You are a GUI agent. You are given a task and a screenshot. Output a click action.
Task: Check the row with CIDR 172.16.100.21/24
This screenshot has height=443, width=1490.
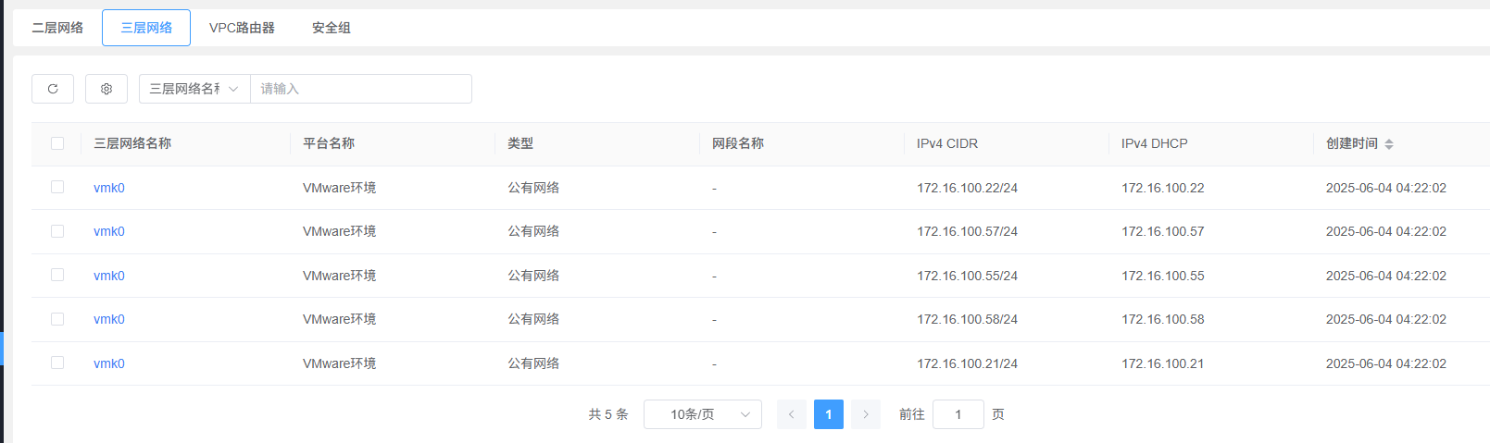tap(57, 363)
